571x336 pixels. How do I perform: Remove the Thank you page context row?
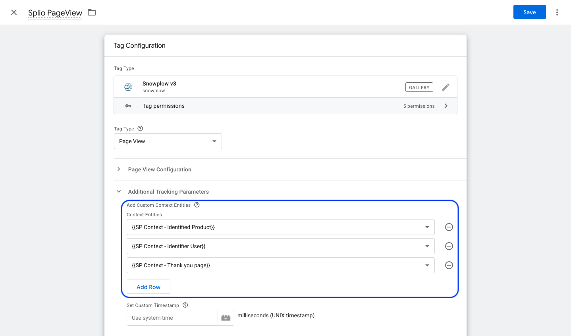[449, 265]
